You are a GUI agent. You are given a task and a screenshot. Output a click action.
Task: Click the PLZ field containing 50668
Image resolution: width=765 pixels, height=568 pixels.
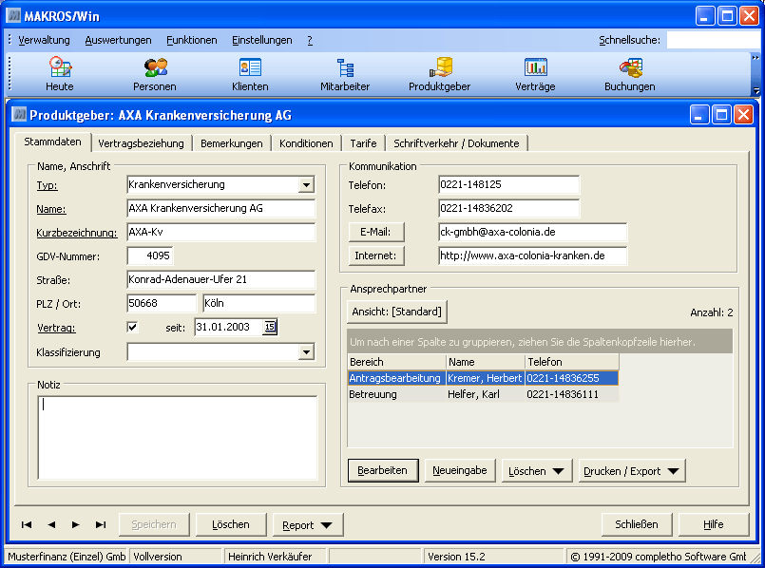(162, 303)
